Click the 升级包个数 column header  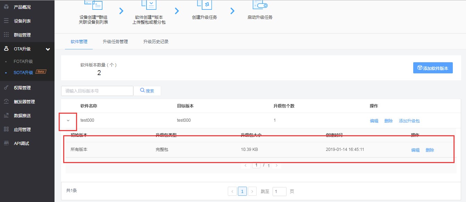point(284,106)
